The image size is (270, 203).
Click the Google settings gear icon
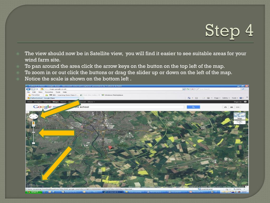245,102
